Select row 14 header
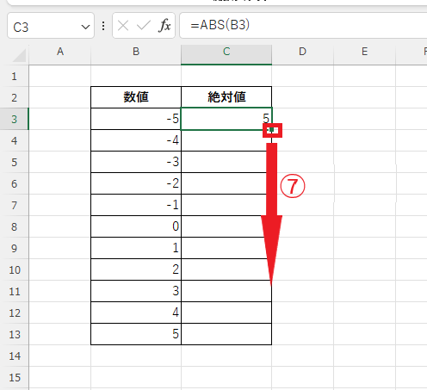The height and width of the screenshot is (390, 427). coord(14,356)
